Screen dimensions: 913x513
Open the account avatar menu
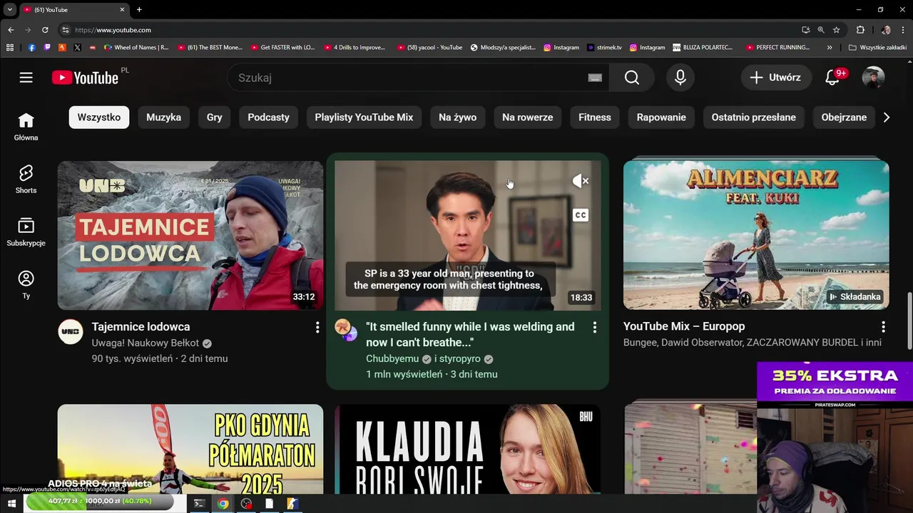(873, 78)
